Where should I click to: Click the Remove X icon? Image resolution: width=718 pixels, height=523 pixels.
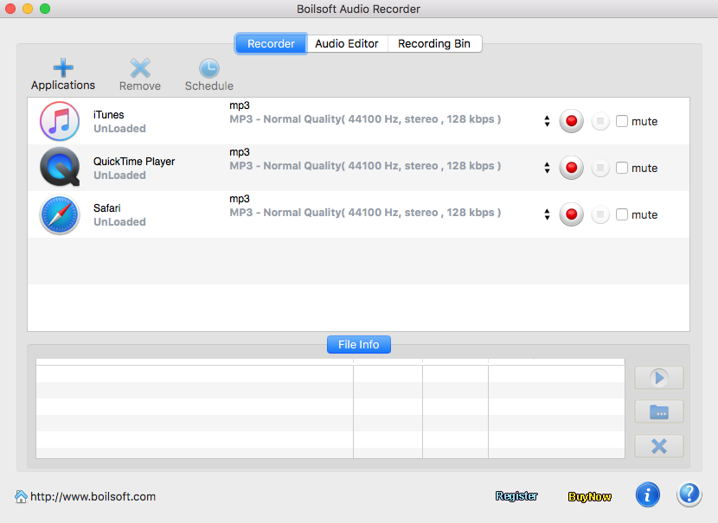(140, 68)
